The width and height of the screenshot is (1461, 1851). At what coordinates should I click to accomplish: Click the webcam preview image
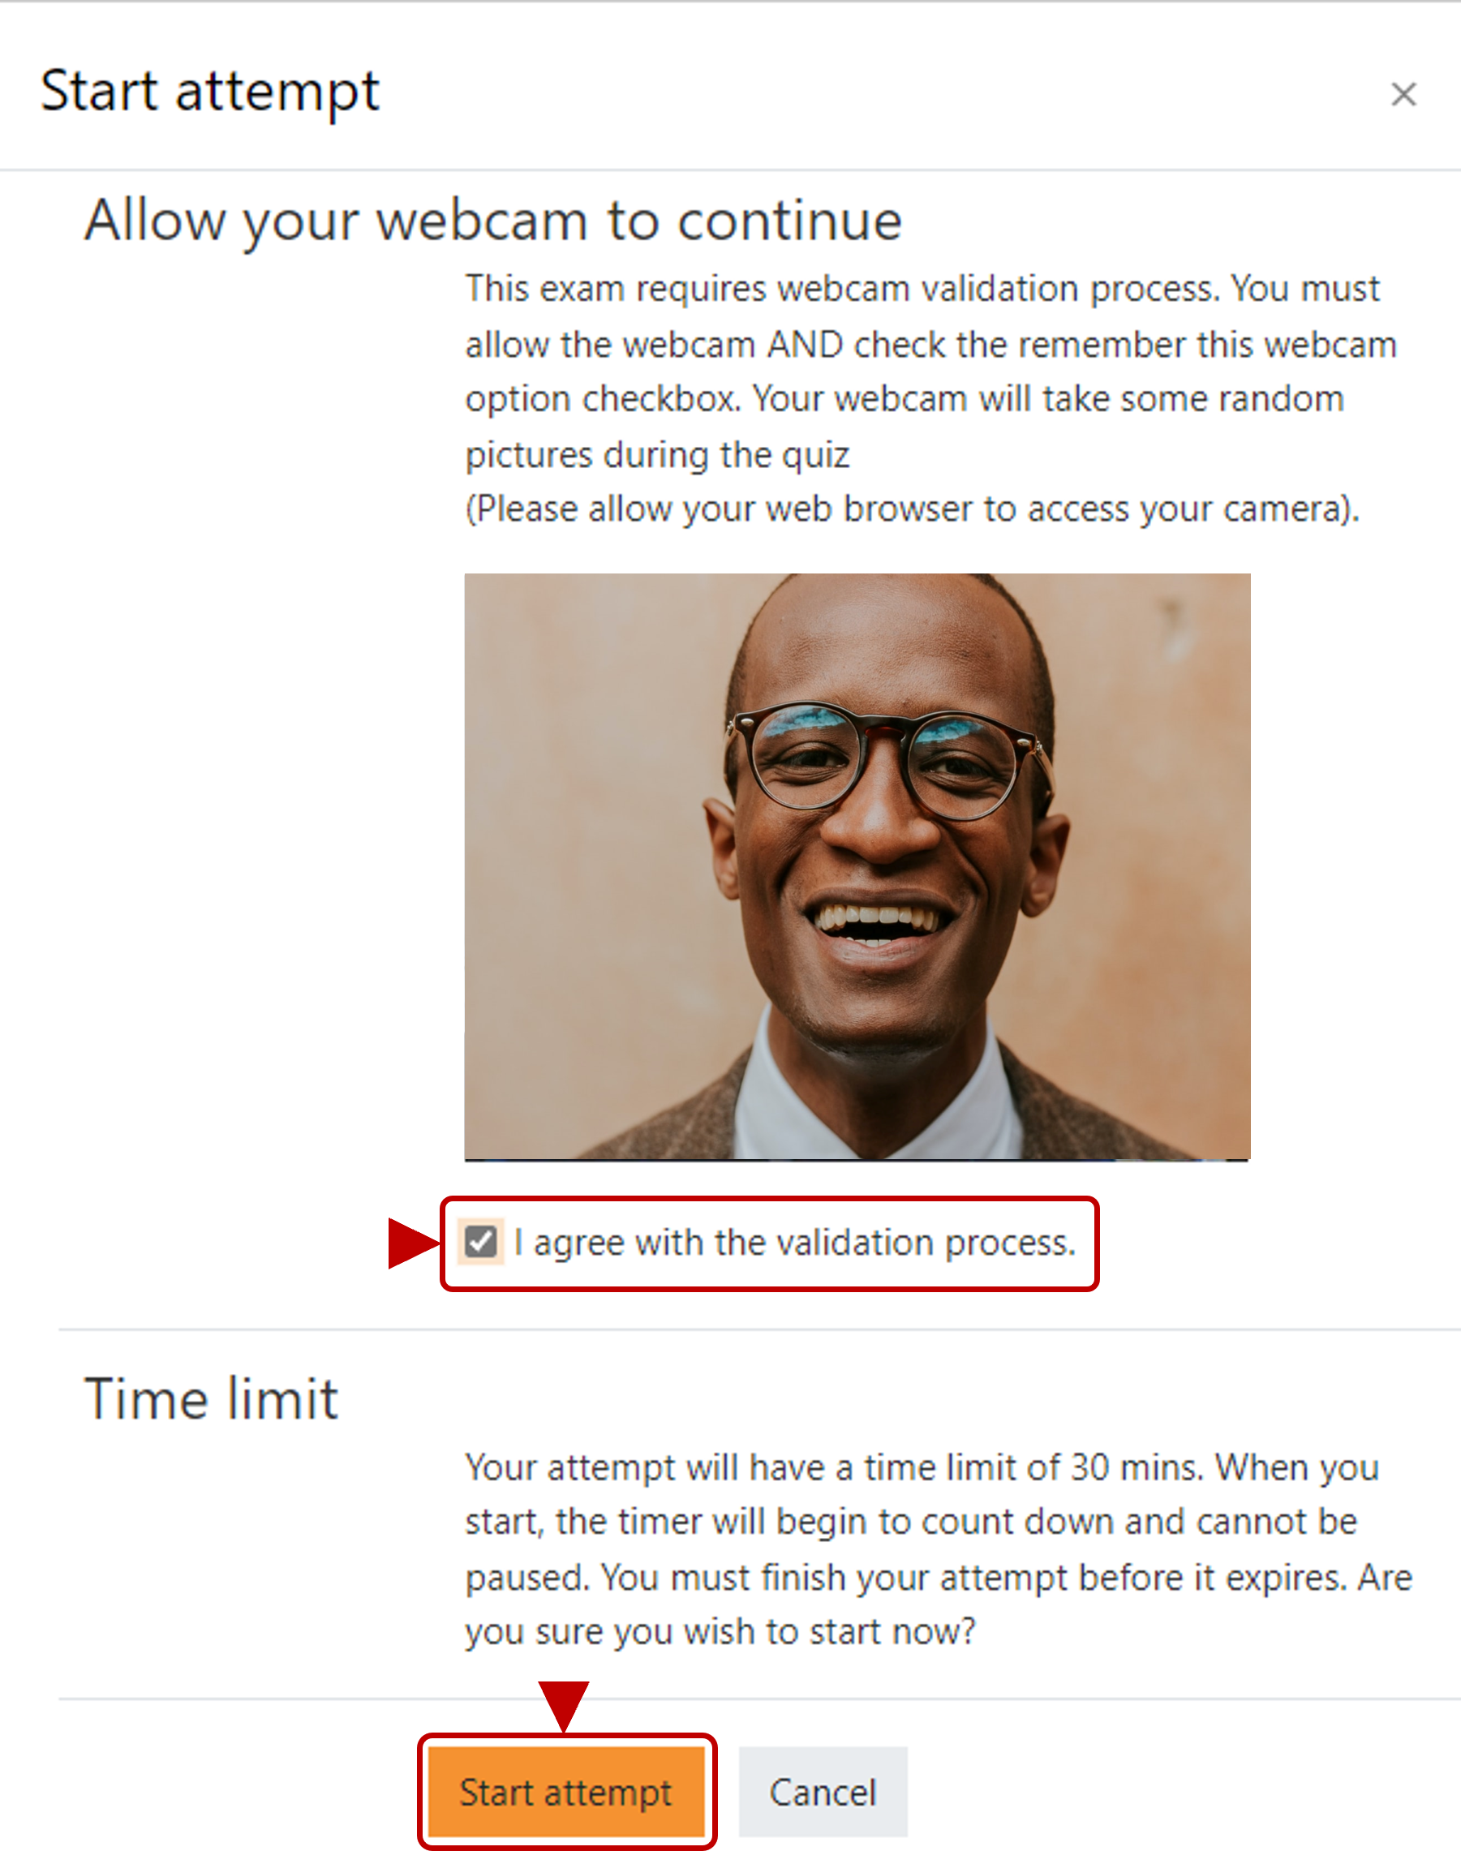coord(857,866)
